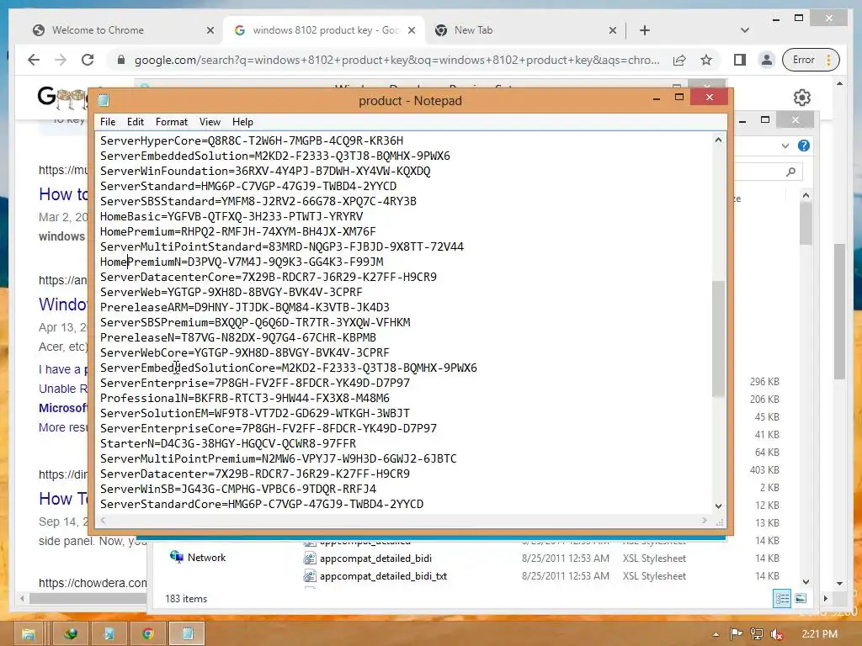Click the Error menu button in Chrome
862x646 pixels.
coord(811,60)
